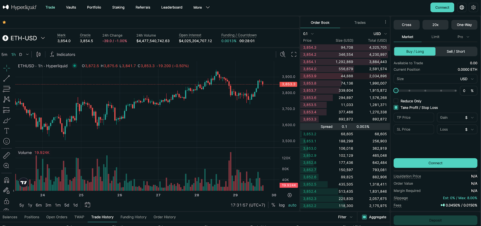
Task: Select the forecasting position tool
Action: click(7, 110)
